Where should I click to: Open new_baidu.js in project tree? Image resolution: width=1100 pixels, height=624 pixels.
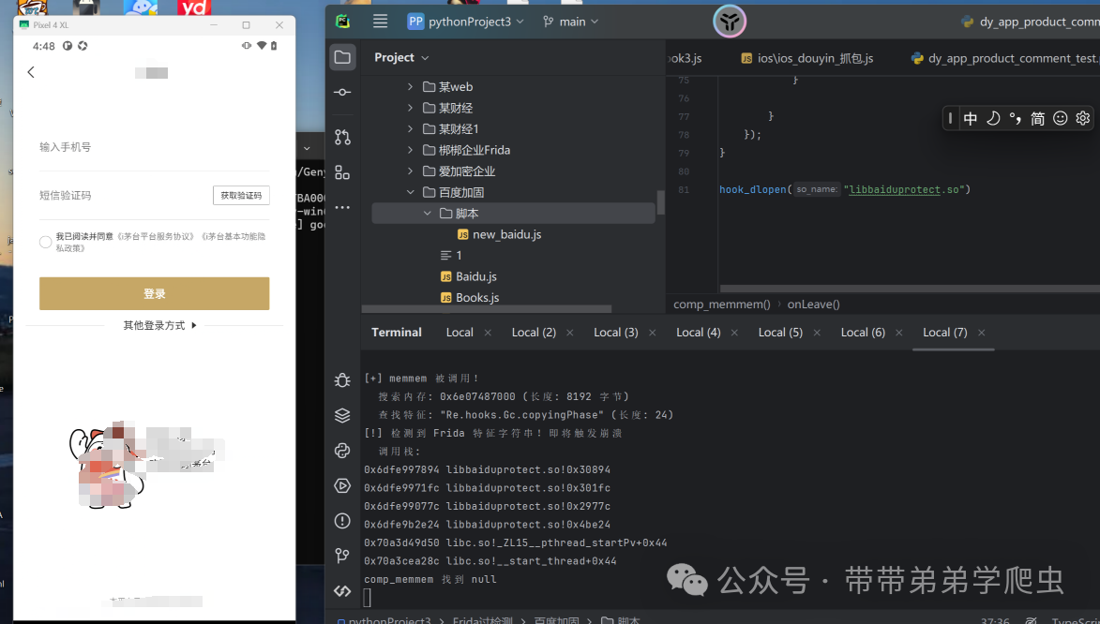500,234
